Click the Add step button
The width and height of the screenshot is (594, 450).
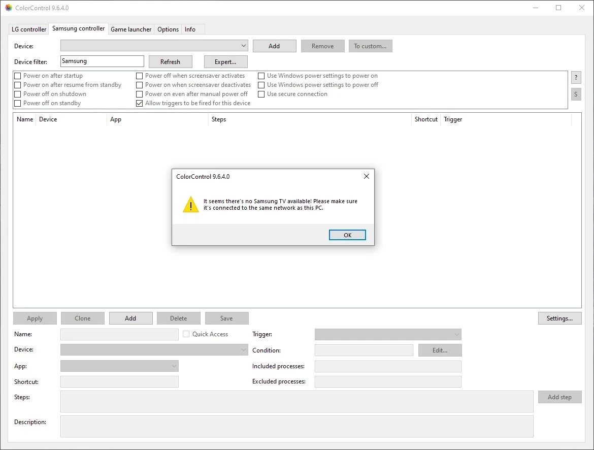(559, 397)
